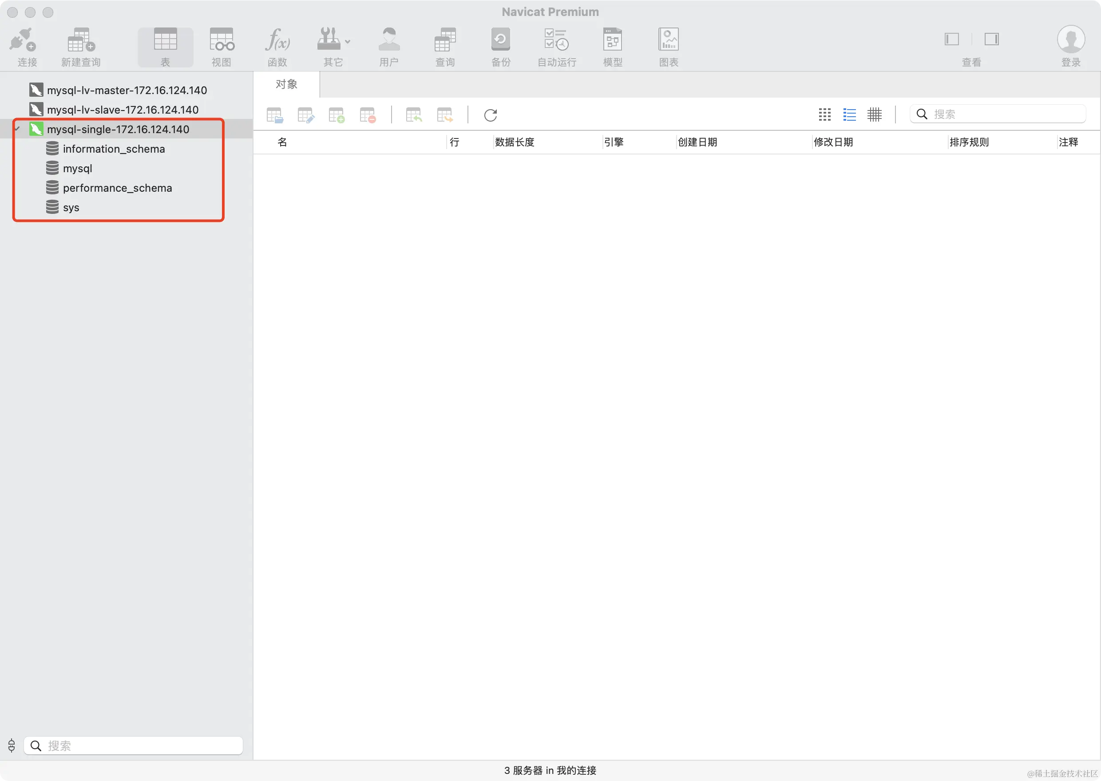The image size is (1101, 781).
Task: Switch to detail table view mode
Action: pos(875,114)
